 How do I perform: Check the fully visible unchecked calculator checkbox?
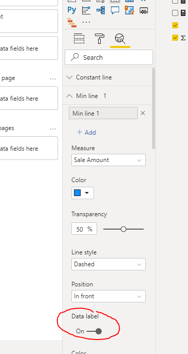[175, 13]
